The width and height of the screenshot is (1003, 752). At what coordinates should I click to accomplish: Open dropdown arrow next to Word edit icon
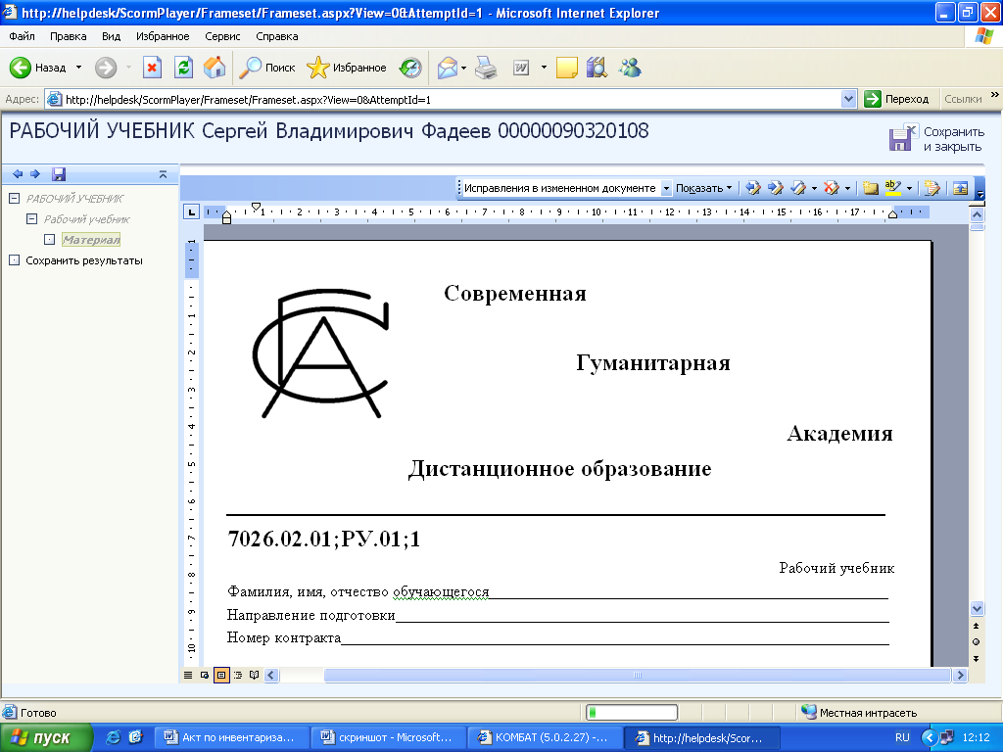coord(544,68)
